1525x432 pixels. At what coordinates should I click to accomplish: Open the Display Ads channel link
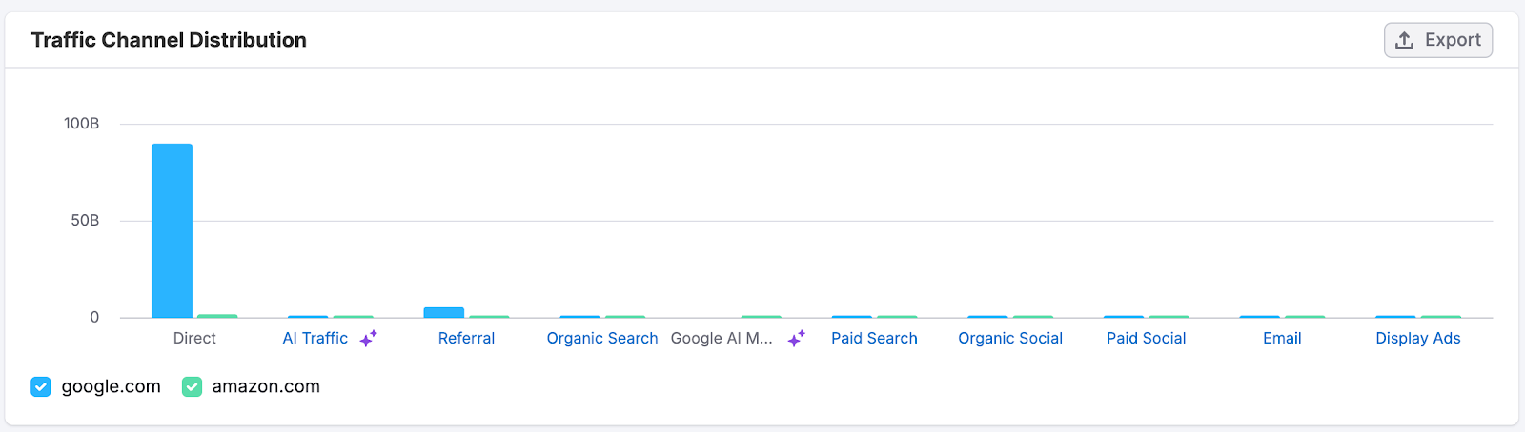coord(1417,338)
